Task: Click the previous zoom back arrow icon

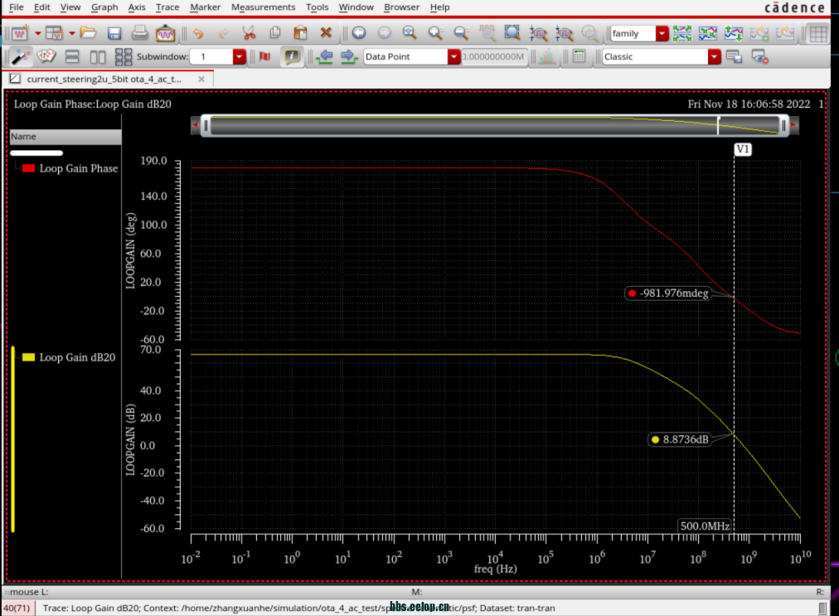Action: click(359, 33)
